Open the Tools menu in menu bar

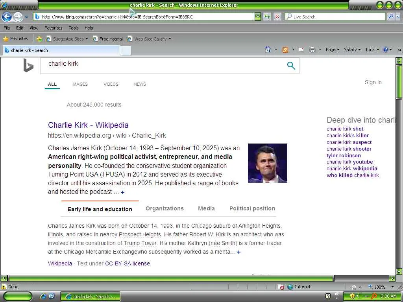74,28
